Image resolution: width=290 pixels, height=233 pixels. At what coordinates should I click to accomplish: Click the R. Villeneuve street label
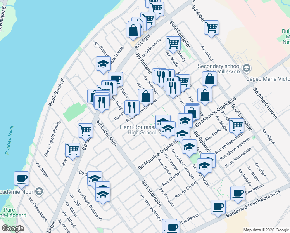(152, 48)
